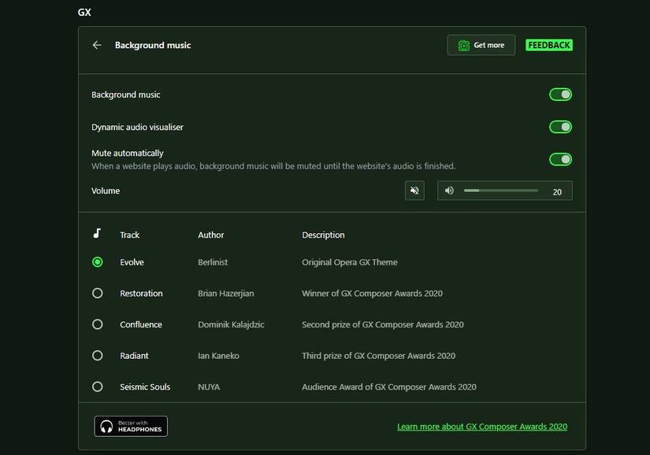Screen dimensions: 650x455
Task: Click the Better with Headphones badge
Action: tap(131, 426)
